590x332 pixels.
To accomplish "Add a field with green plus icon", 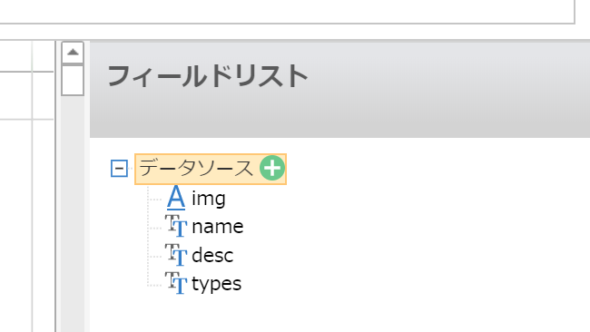I will [x=272, y=168].
